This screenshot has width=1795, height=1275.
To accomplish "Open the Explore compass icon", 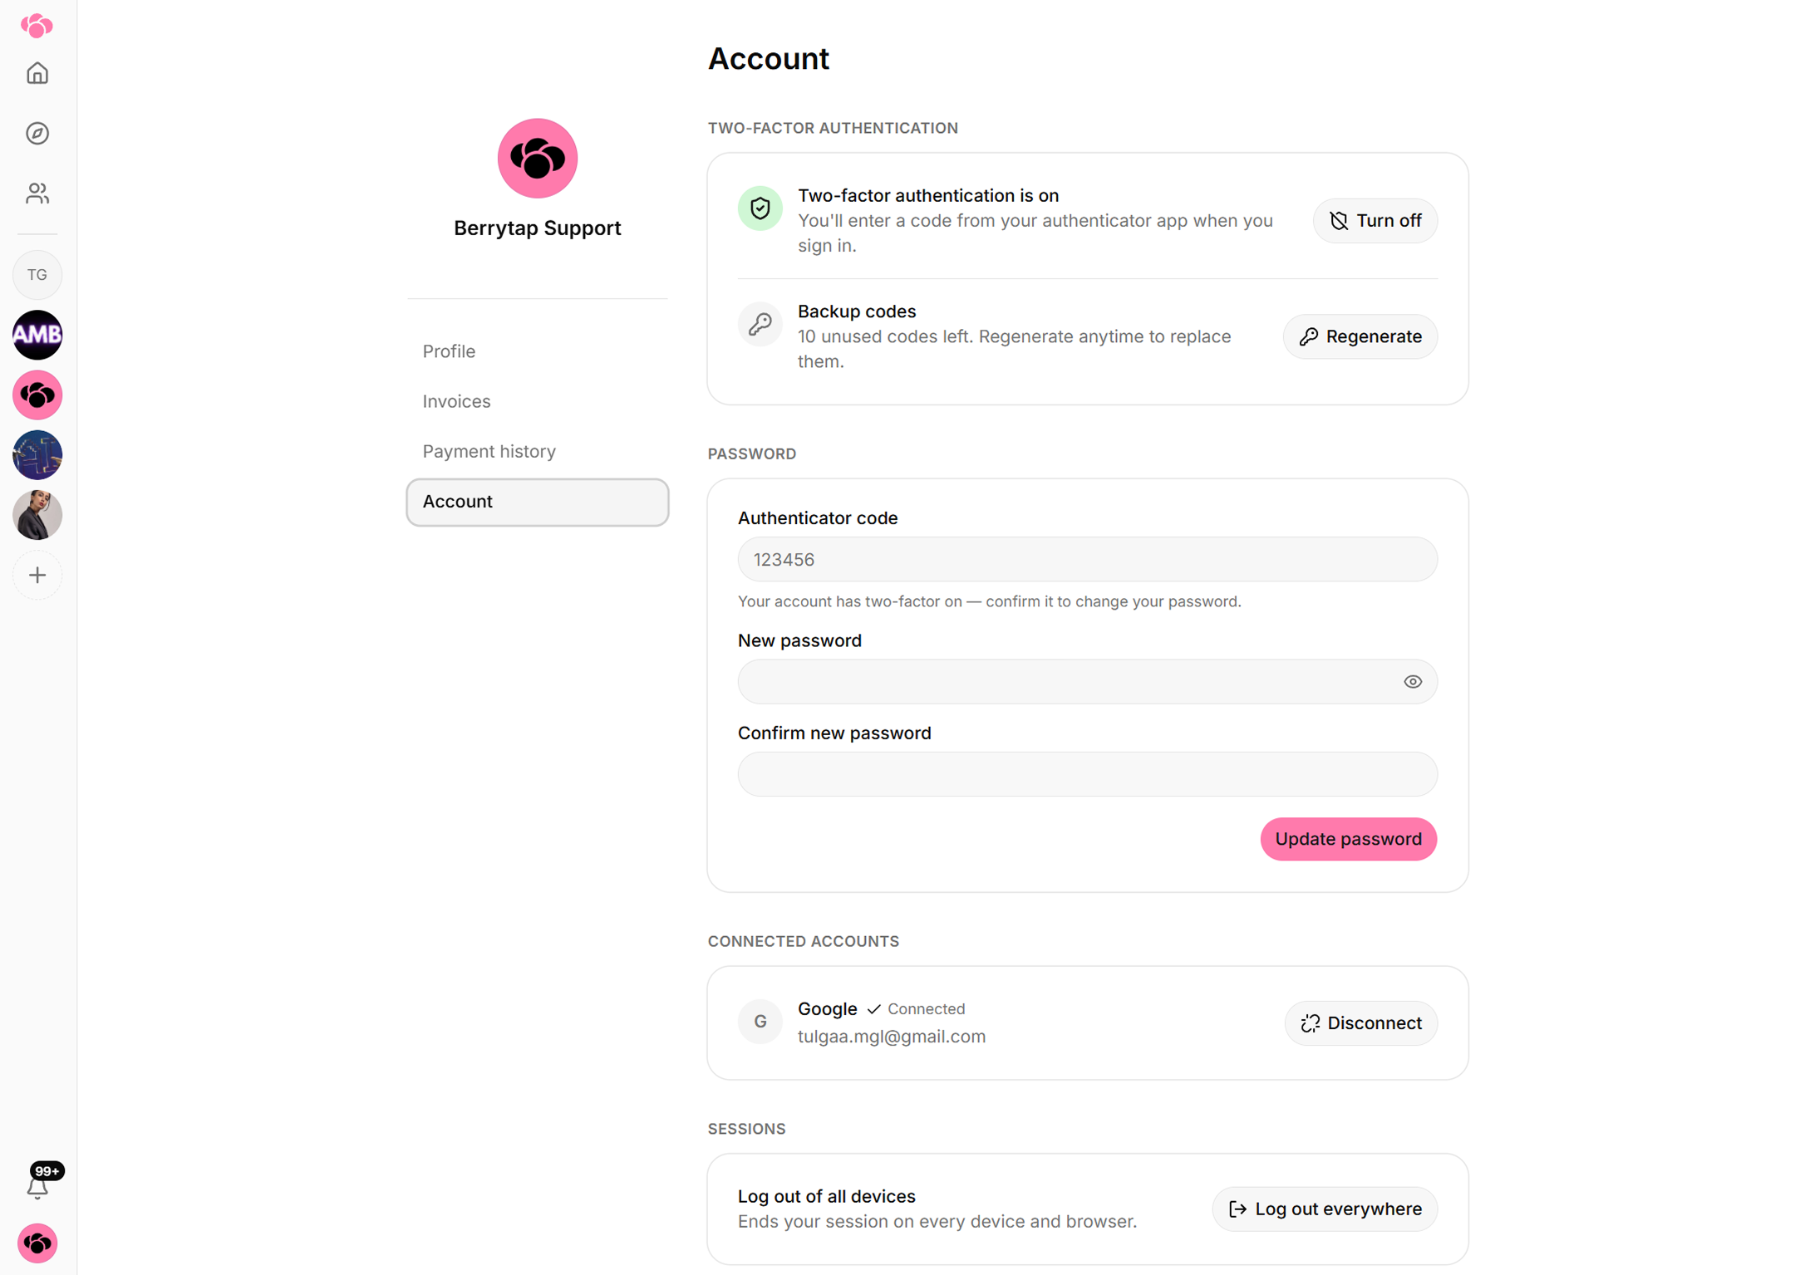I will (37, 134).
